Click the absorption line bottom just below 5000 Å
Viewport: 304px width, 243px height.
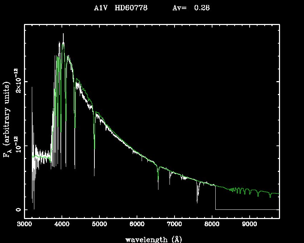94,175
